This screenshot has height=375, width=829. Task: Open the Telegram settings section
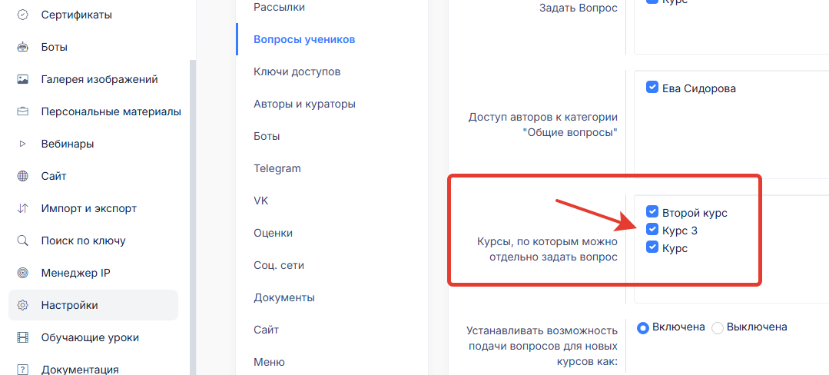click(277, 168)
